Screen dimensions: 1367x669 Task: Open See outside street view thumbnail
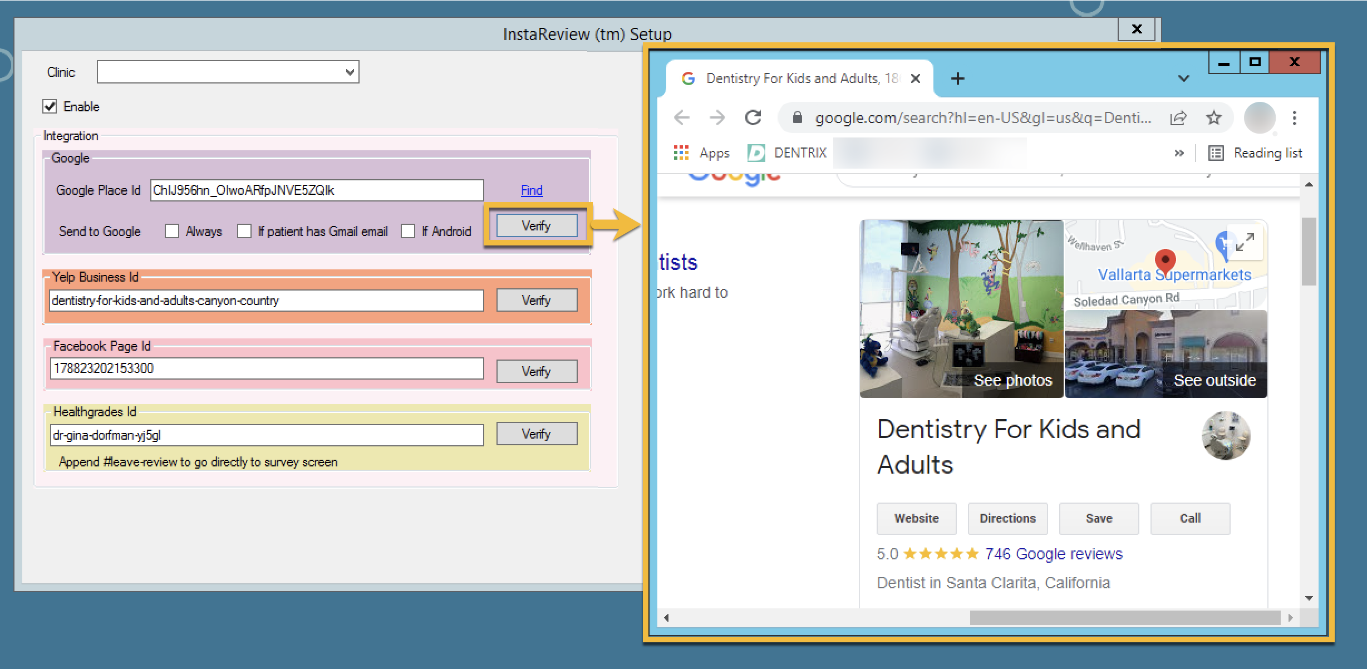tap(1166, 353)
